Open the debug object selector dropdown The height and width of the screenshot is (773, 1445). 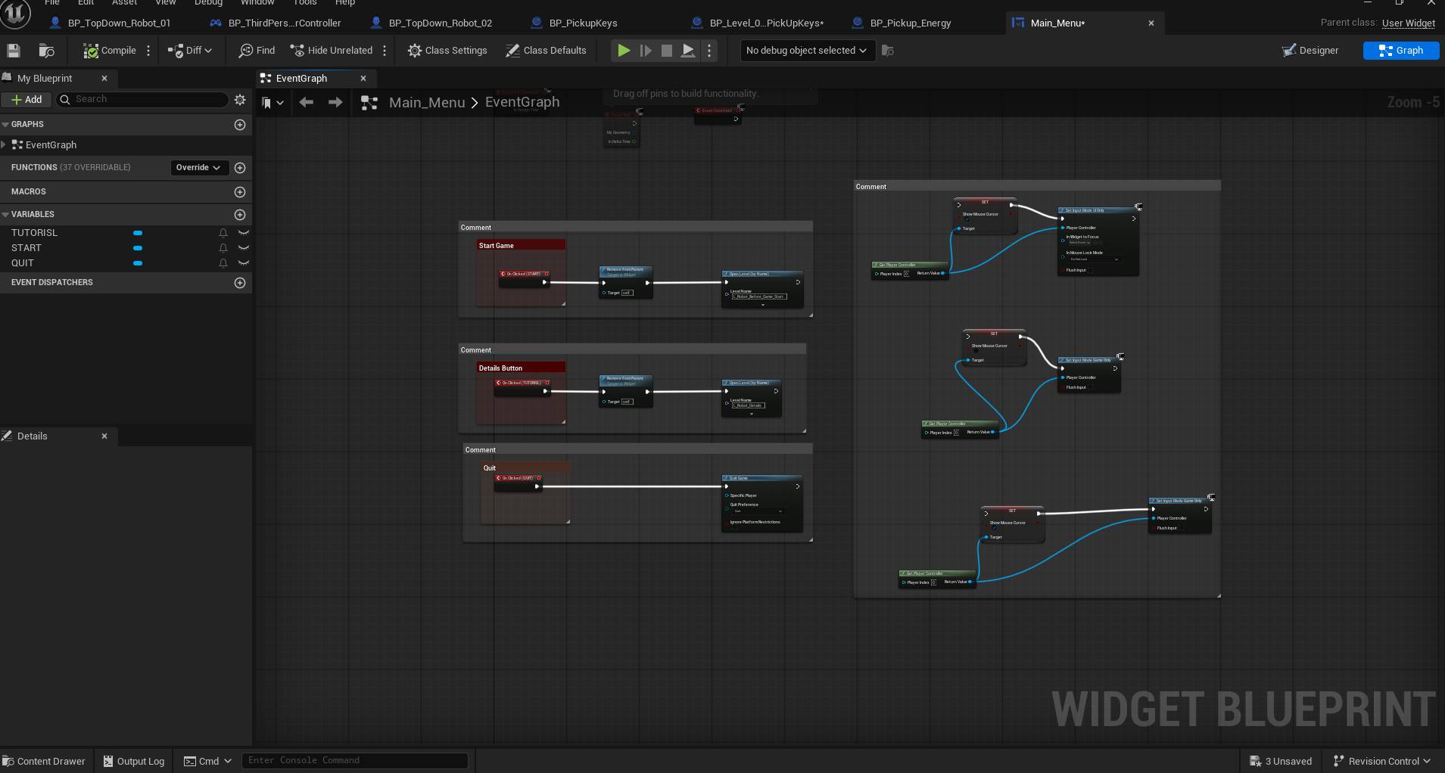pyautogui.click(x=806, y=51)
